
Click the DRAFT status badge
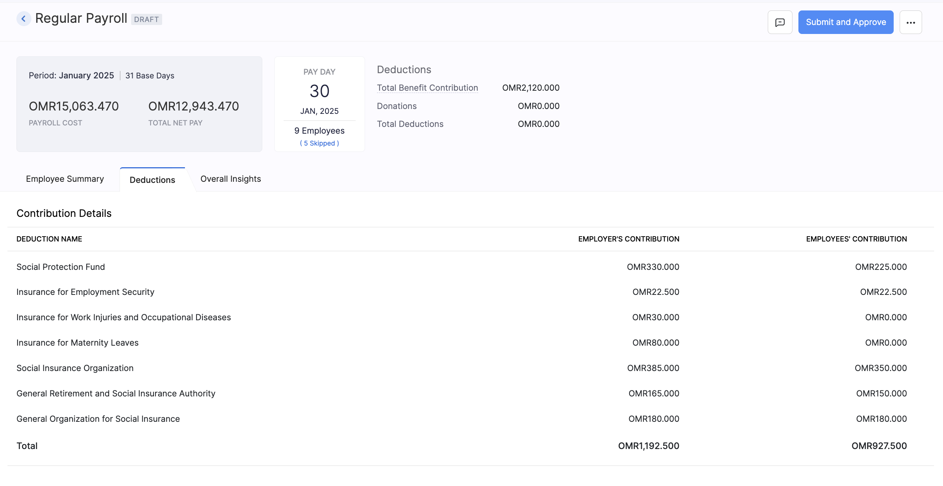(146, 19)
